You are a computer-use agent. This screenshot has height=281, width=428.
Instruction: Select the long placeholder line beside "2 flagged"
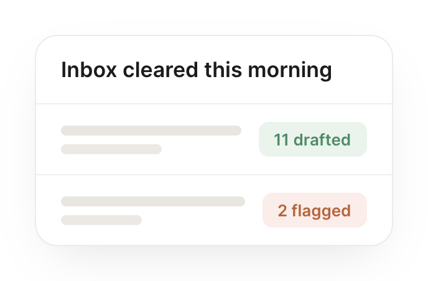tap(153, 201)
